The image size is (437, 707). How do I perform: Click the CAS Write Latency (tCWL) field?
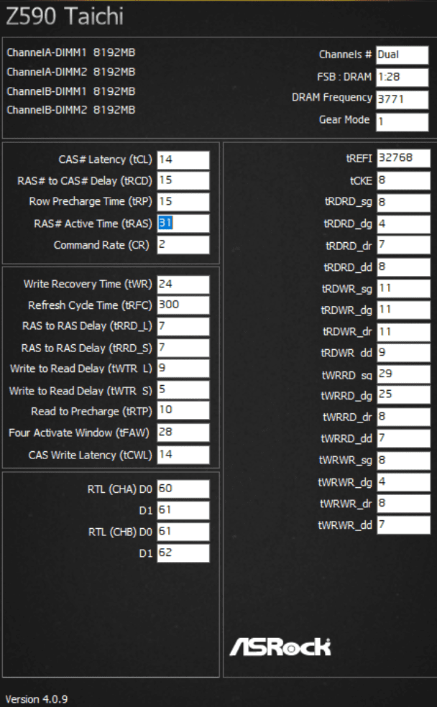tap(183, 455)
